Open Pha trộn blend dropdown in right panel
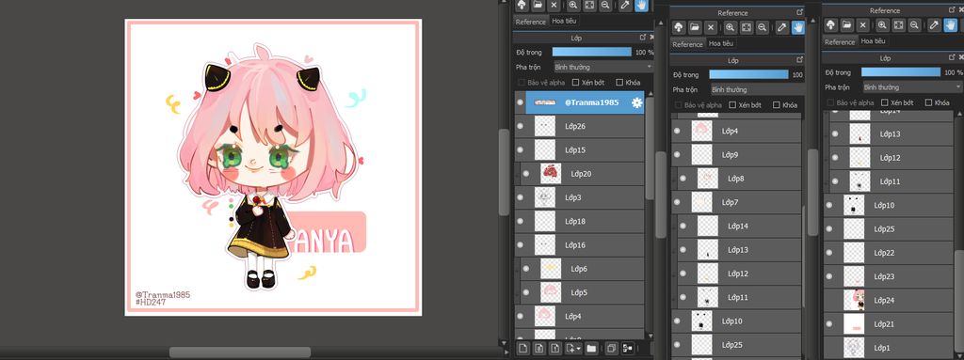Image resolution: width=964 pixels, height=360 pixels. [x=912, y=87]
